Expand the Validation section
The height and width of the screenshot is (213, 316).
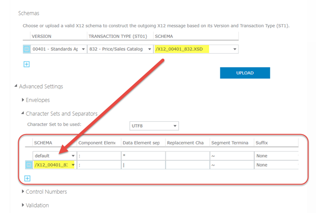[x=23, y=205]
